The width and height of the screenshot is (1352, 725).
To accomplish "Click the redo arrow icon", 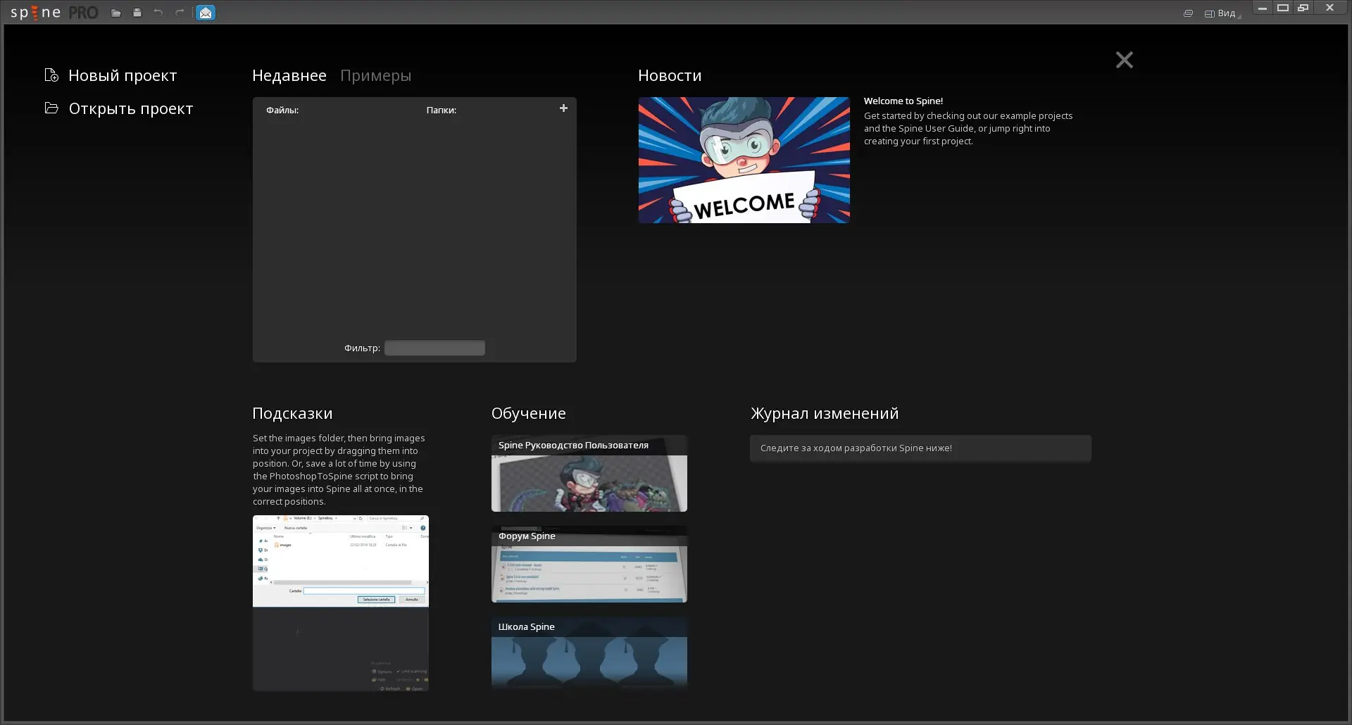I will 180,13.
